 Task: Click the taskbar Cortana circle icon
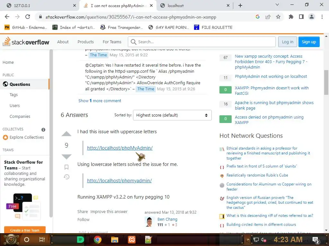27,240
